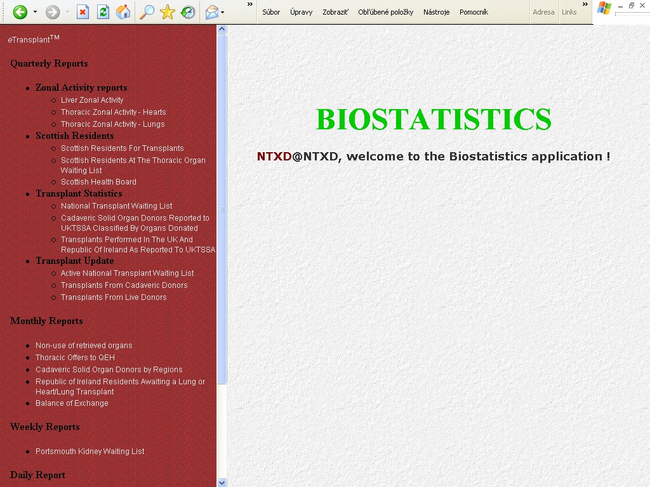Click the Zonal Activity reports heading
The image size is (650, 487).
81,88
